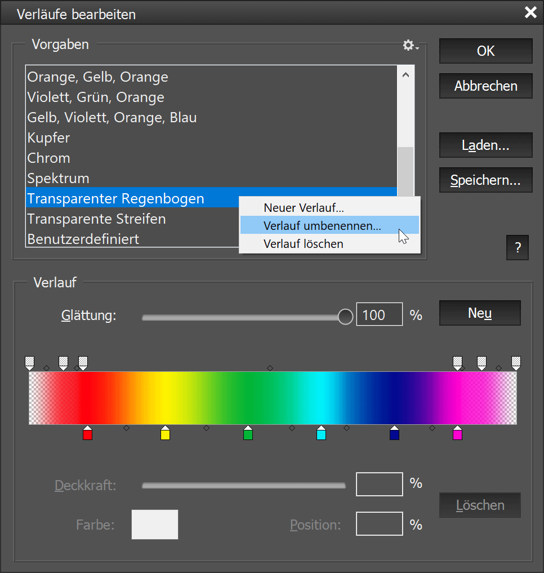544x573 pixels.
Task: Choose 'Verlauf löschen' from context menu
Action: pyautogui.click(x=304, y=244)
